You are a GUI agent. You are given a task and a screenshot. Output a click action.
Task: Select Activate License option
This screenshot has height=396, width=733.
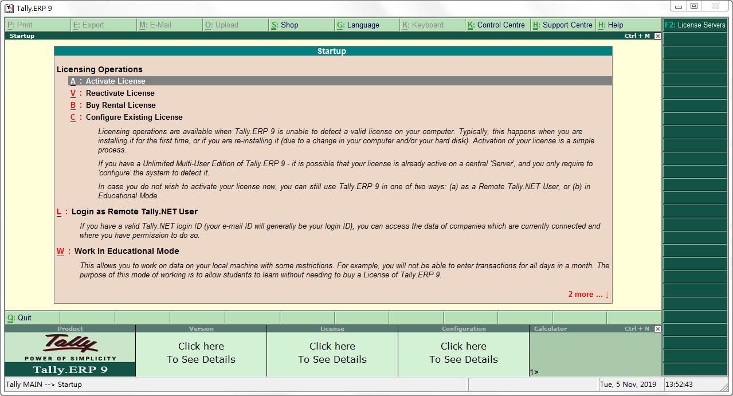115,81
